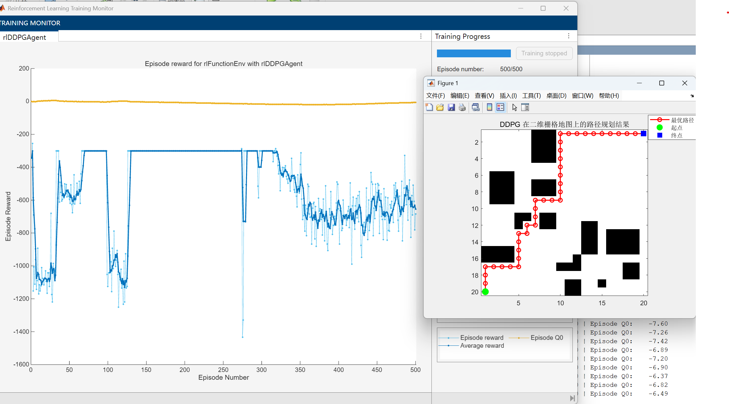Viewport: 729px width, 404px height.
Task: Click the Open File folder icon
Action: pos(440,107)
